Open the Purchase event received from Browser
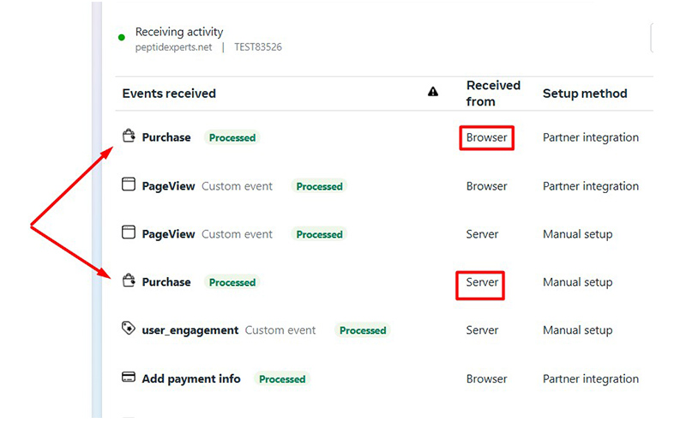This screenshot has height=429, width=686. 166,137
